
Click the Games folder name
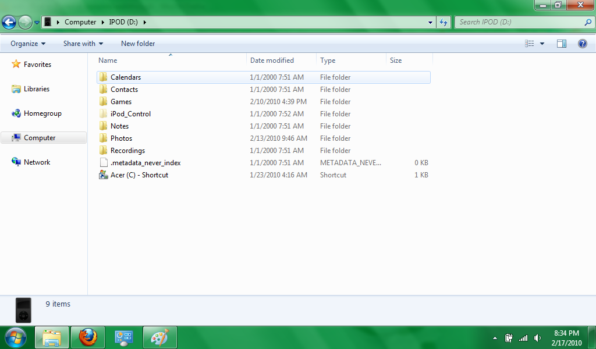121,101
